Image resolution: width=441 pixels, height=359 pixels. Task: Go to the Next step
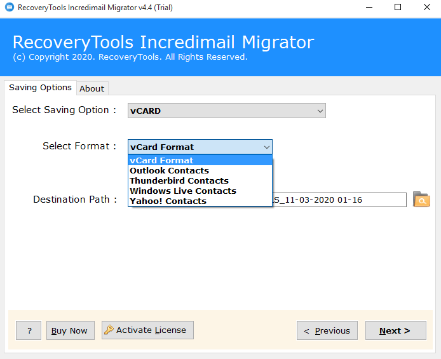point(395,330)
